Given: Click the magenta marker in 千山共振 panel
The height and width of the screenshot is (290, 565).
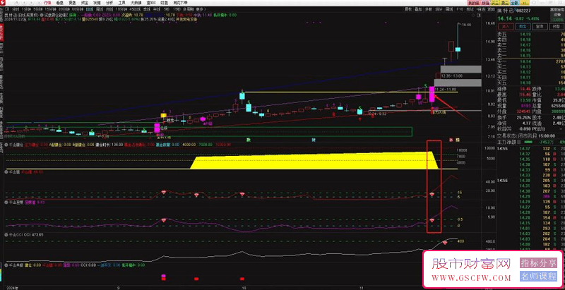Looking at the screenshot, I should pos(164,276).
